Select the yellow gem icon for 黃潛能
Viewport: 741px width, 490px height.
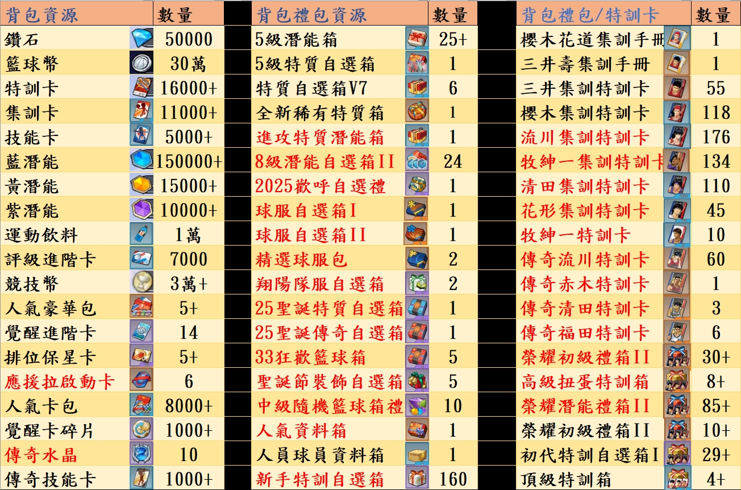coord(140,185)
